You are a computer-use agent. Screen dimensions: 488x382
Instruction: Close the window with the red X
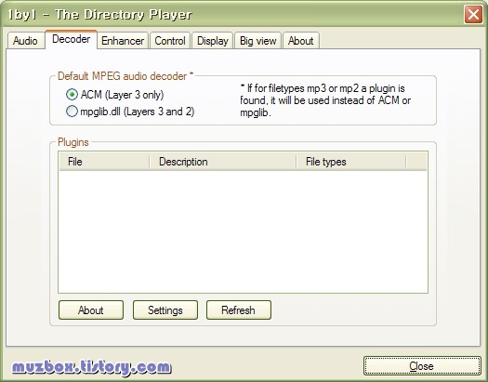coord(473,14)
